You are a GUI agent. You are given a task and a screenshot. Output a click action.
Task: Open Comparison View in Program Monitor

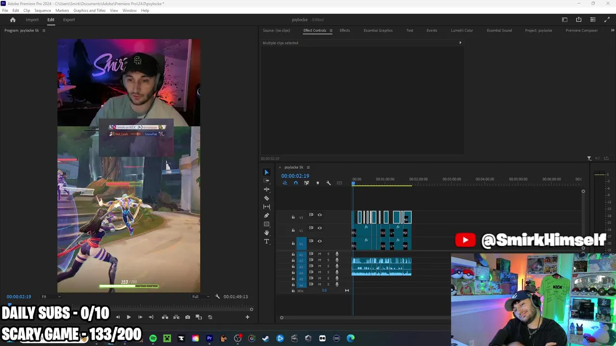199,317
